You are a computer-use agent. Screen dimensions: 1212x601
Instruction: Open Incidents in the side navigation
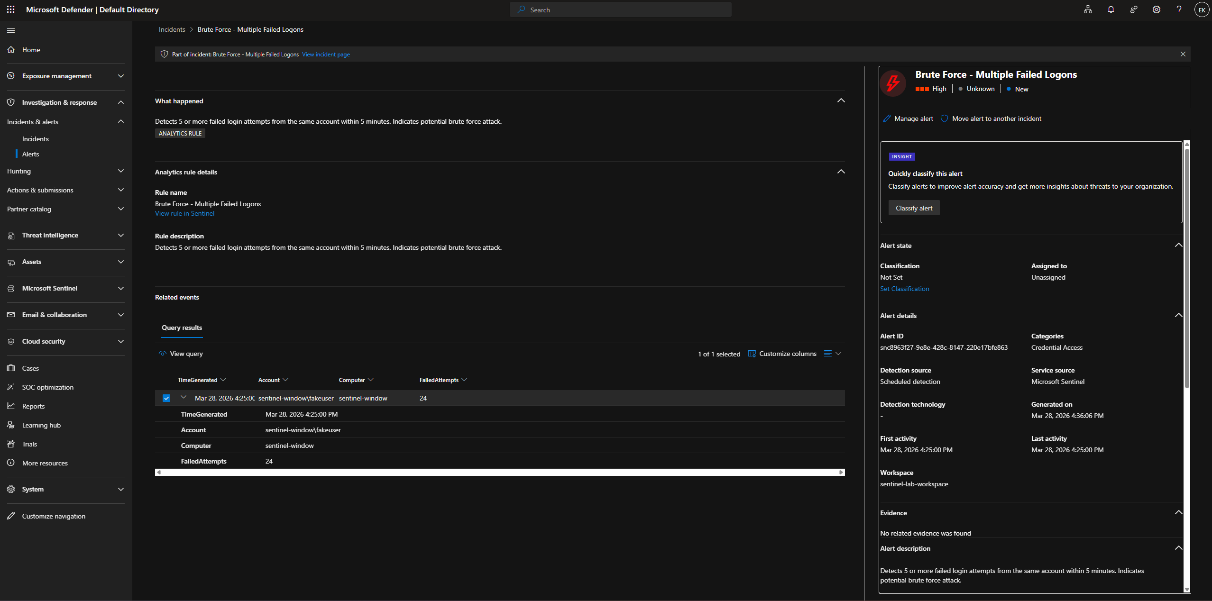coord(36,139)
